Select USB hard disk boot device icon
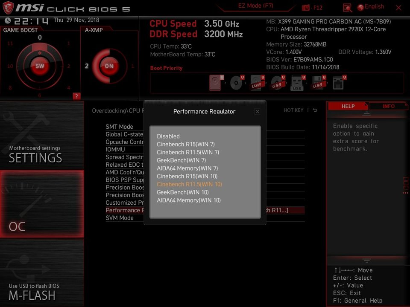410x307 pixels. tap(257, 83)
